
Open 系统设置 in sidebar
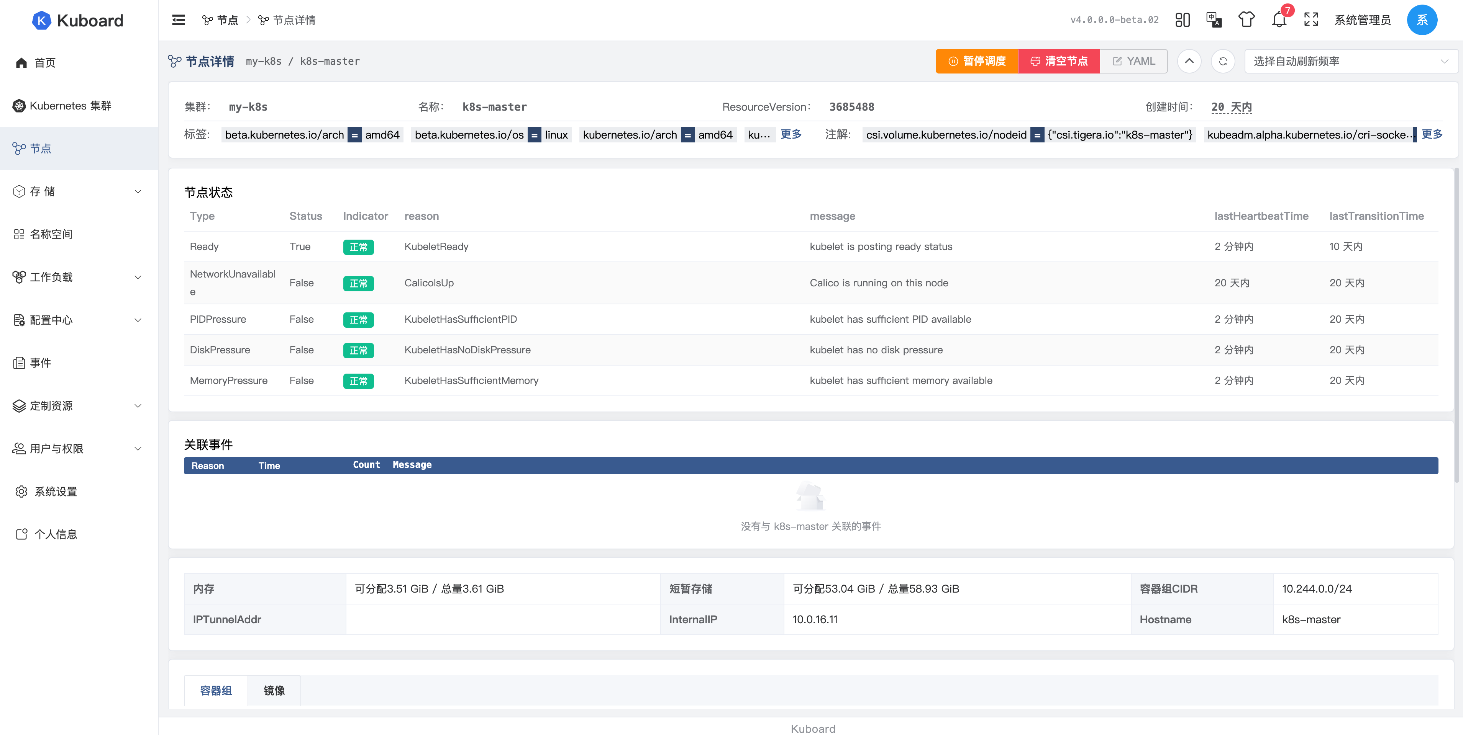click(79, 491)
